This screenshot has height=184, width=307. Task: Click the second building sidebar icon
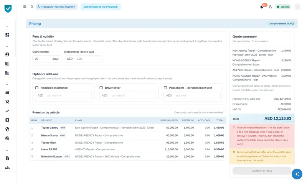7,73
